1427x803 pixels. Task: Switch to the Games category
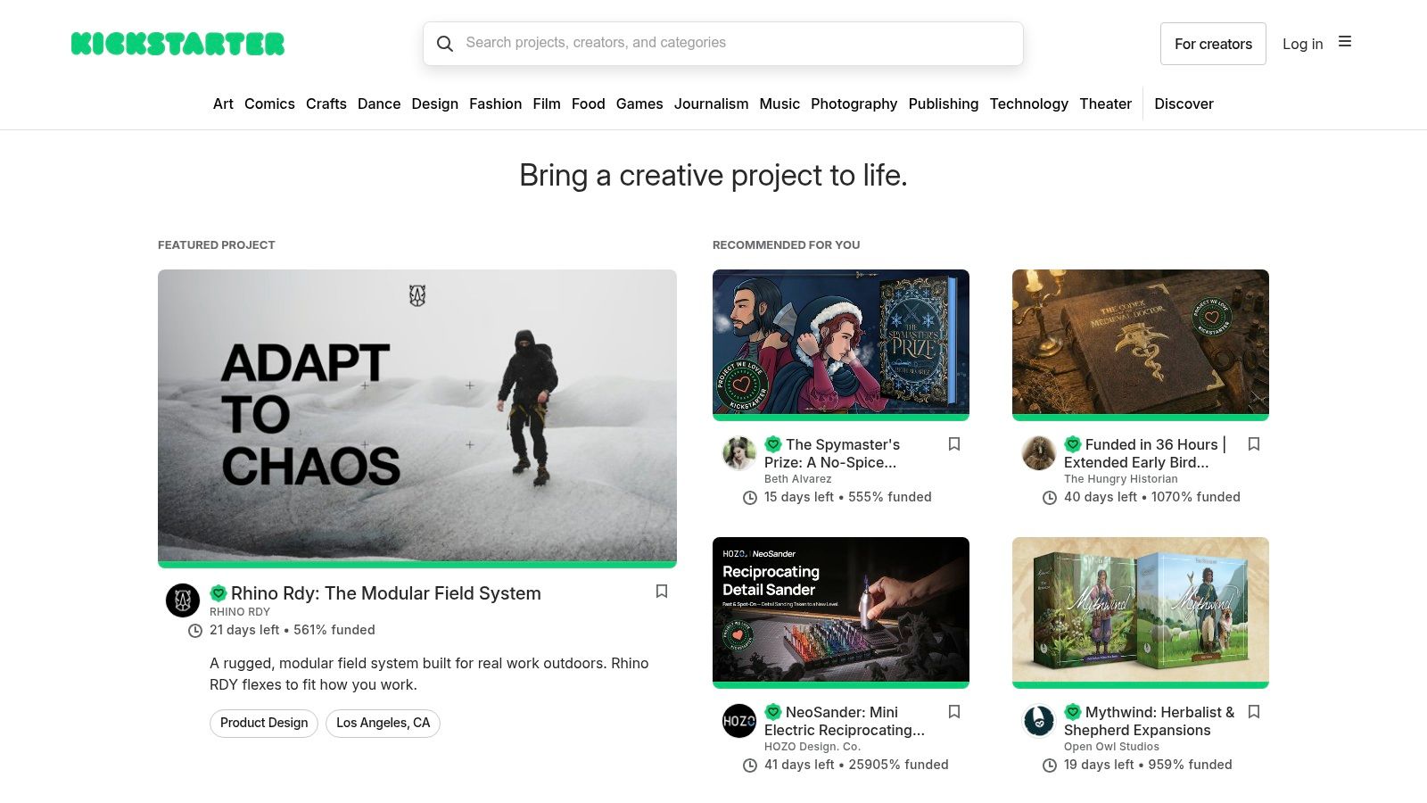point(639,104)
